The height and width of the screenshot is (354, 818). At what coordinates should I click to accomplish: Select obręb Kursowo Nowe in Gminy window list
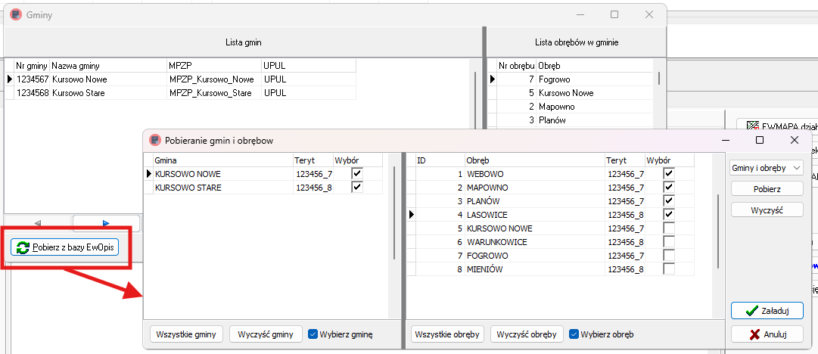pos(570,93)
